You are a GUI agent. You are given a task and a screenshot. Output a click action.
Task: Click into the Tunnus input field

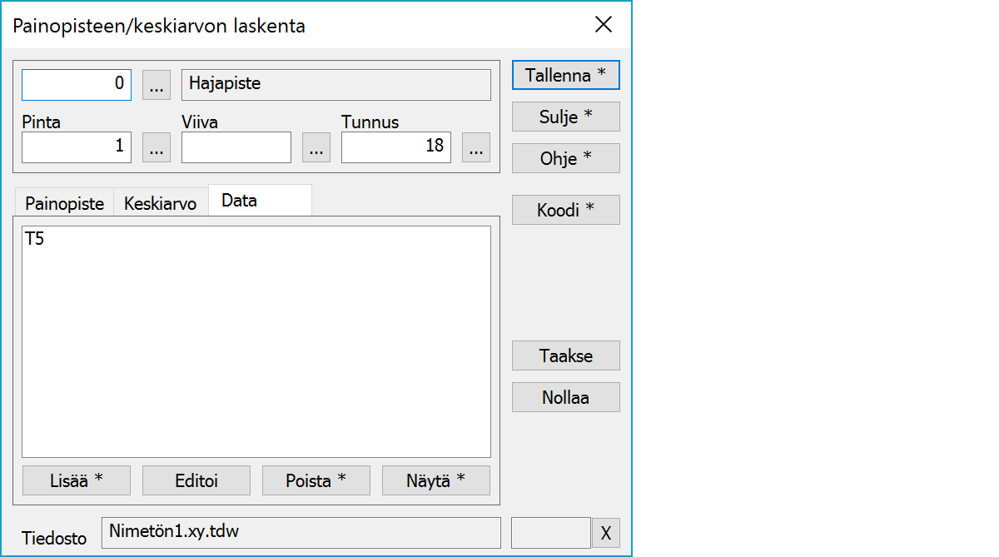pos(395,147)
